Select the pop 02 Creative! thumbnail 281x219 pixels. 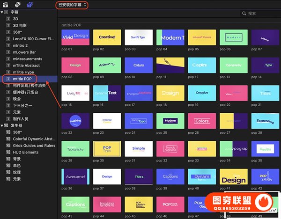point(107,37)
